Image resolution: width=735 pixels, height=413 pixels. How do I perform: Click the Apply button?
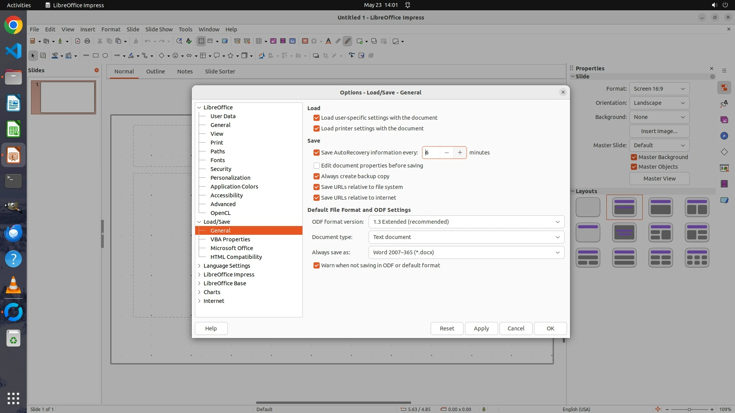(x=481, y=328)
